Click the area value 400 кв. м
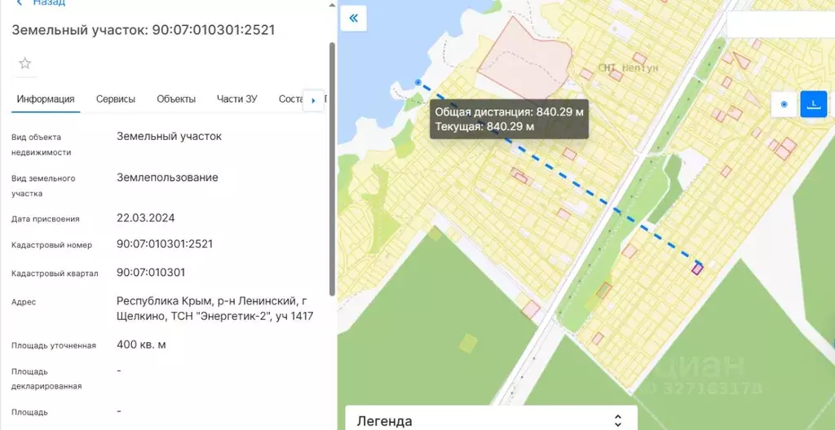 [141, 344]
